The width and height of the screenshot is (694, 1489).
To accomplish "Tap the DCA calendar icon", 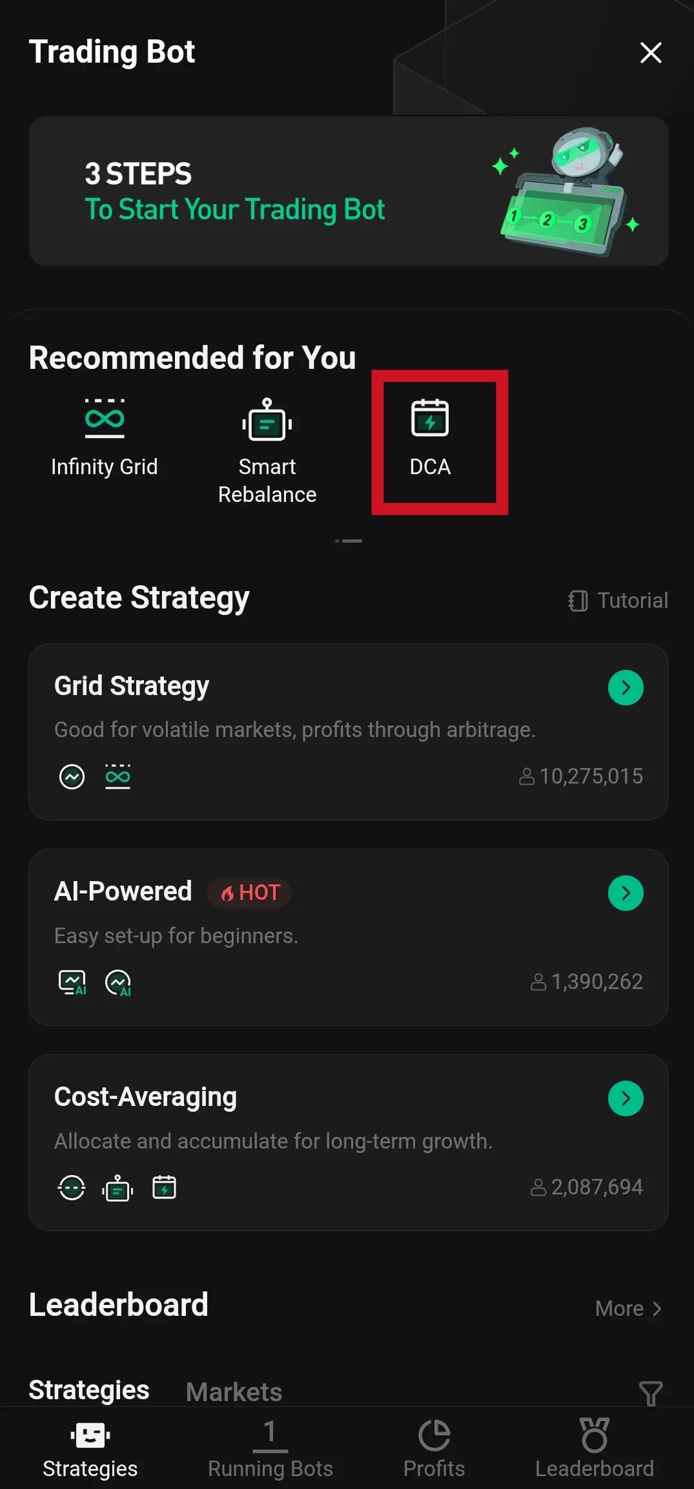I will click(x=430, y=418).
